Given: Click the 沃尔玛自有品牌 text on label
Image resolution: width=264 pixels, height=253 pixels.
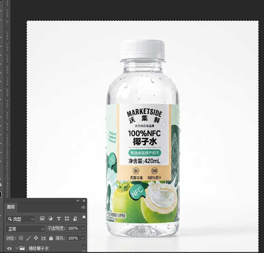Looking at the screenshot, I should tap(144, 126).
